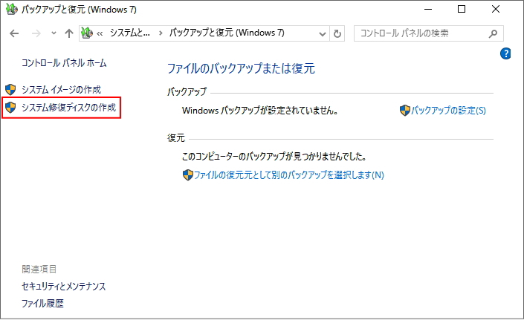Open システム修復ディスクの作成
Screen dimensions: 524x323
68,108
